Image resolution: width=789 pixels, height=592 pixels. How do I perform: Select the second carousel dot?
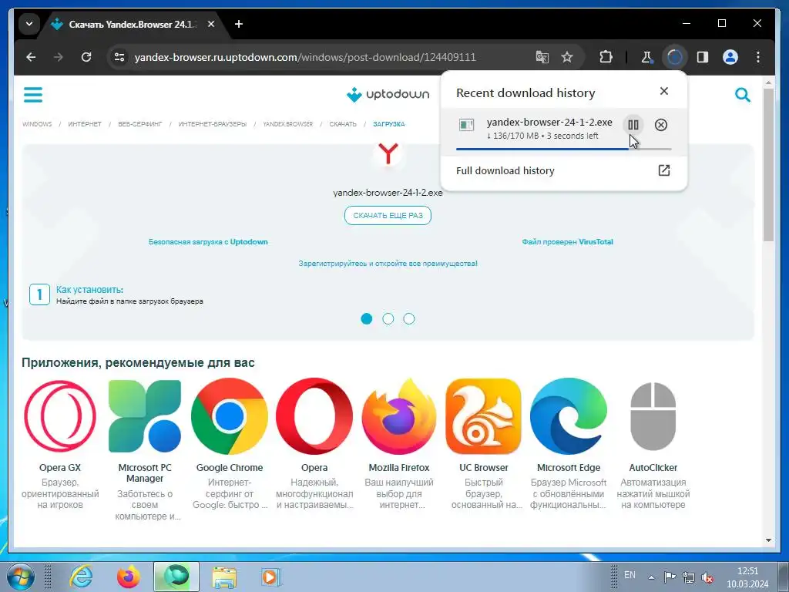(x=388, y=318)
